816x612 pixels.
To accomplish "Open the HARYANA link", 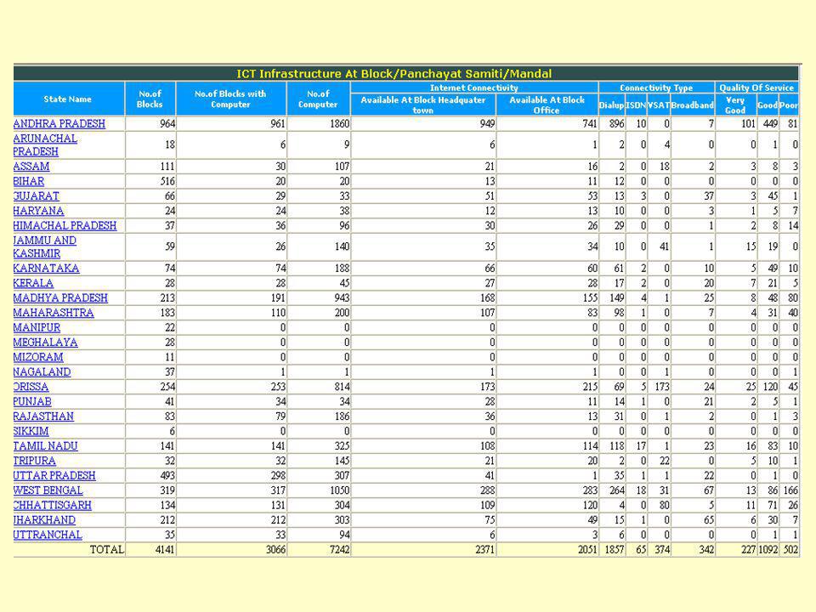I will pyautogui.click(x=38, y=211).
